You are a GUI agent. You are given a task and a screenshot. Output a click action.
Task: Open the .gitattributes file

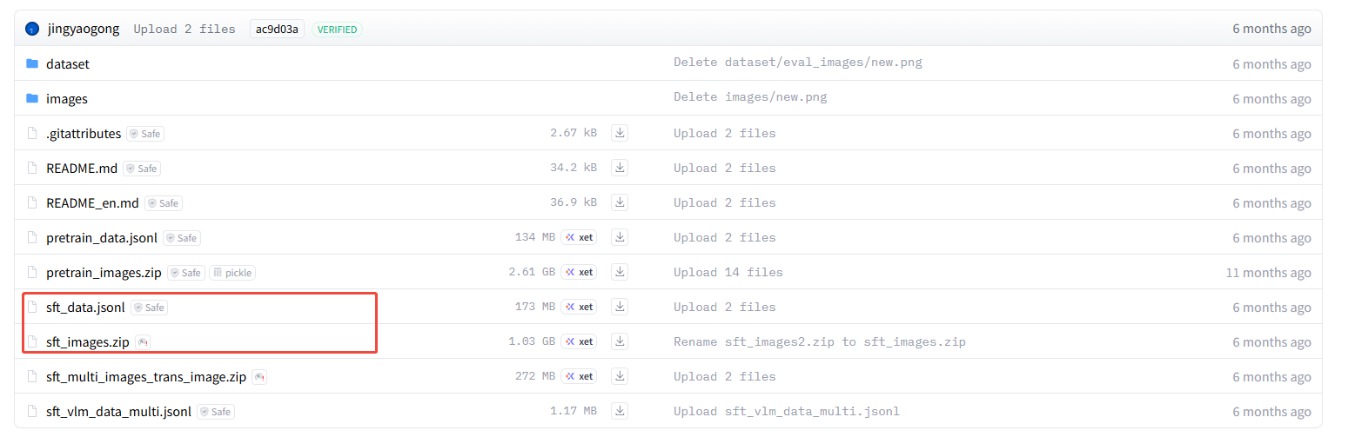(84, 134)
